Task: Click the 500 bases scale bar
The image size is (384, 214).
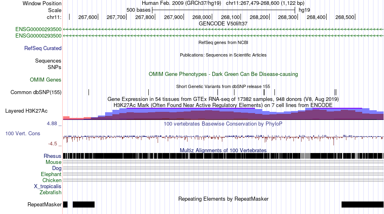Action: 224,10
